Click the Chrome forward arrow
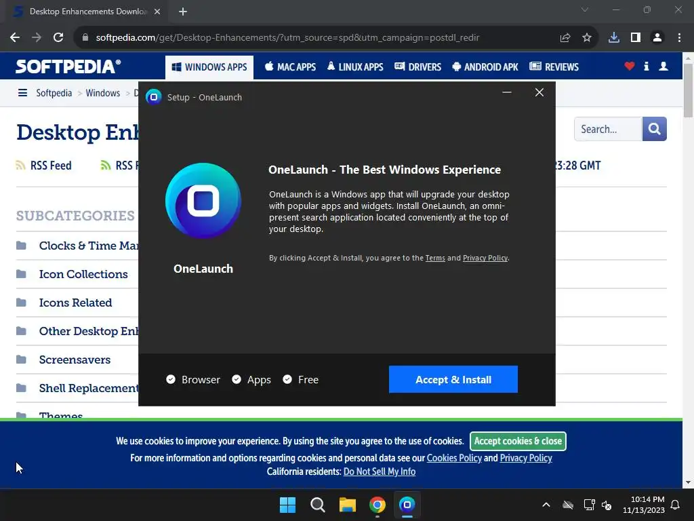 coord(37,38)
